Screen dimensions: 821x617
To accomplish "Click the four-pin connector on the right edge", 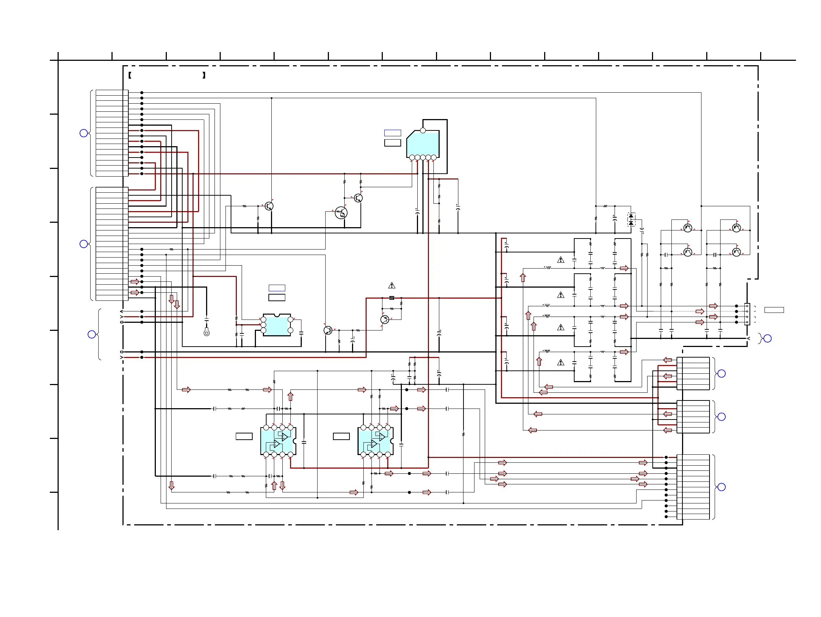I will coord(747,314).
